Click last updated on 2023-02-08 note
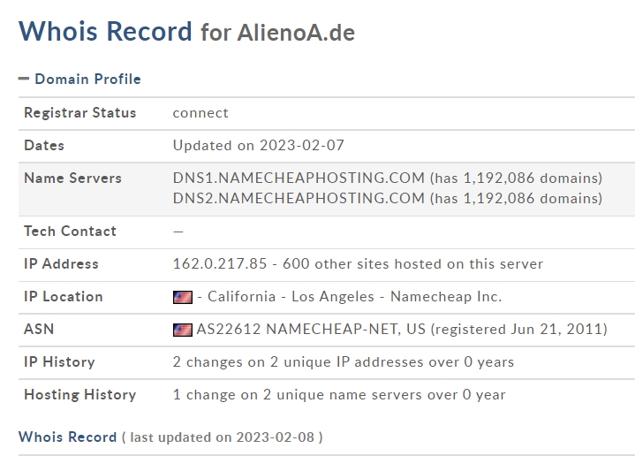635x456 pixels. point(222,437)
